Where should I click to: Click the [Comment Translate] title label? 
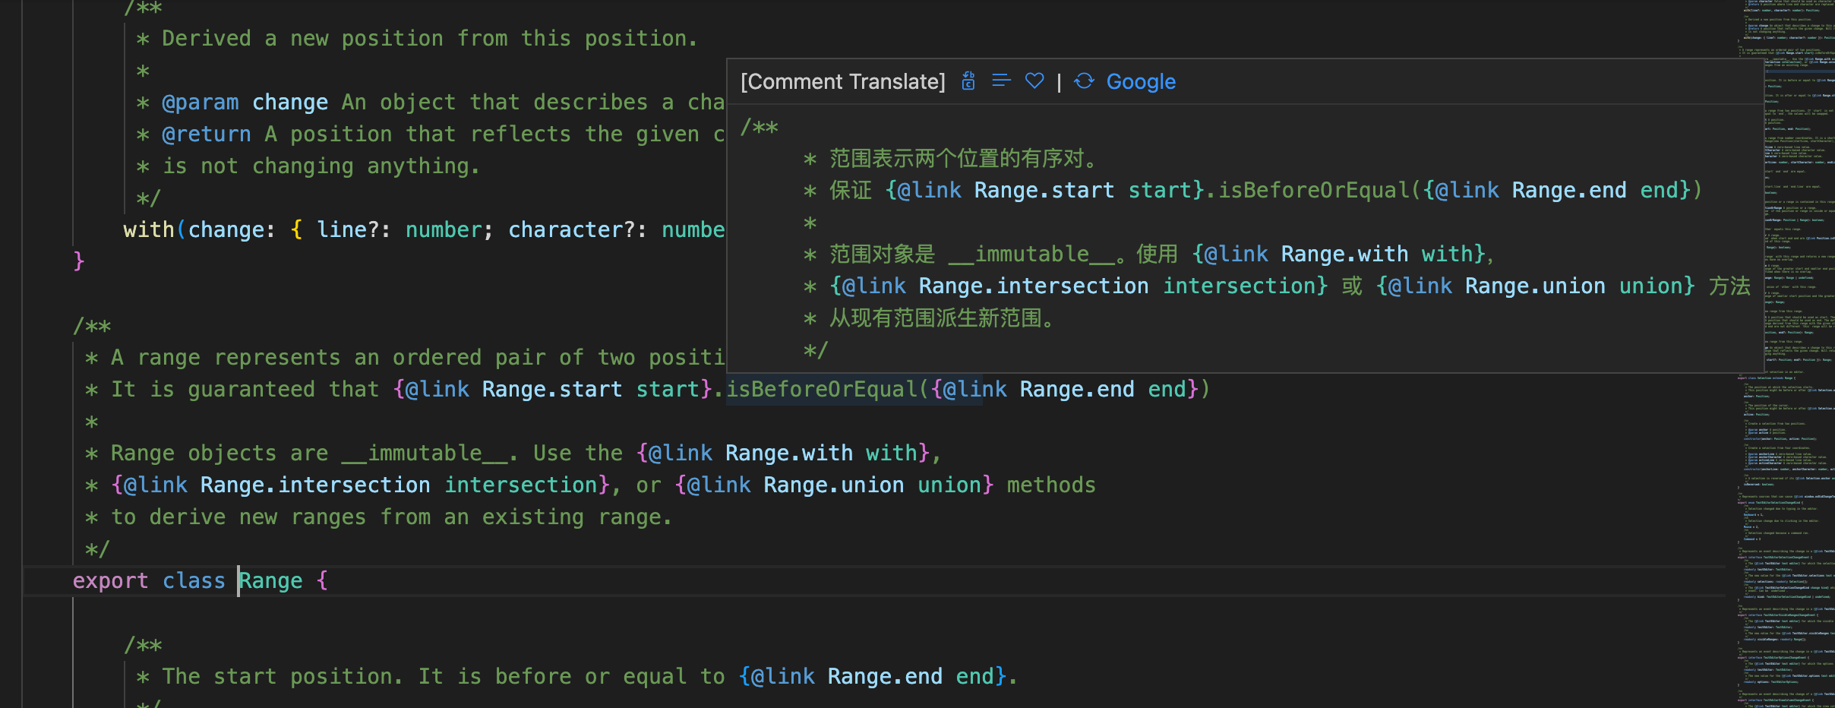[843, 81]
